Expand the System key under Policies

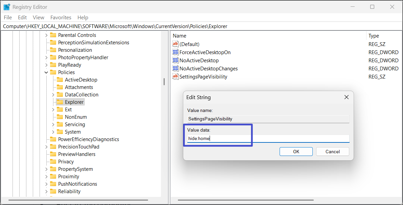(53, 132)
